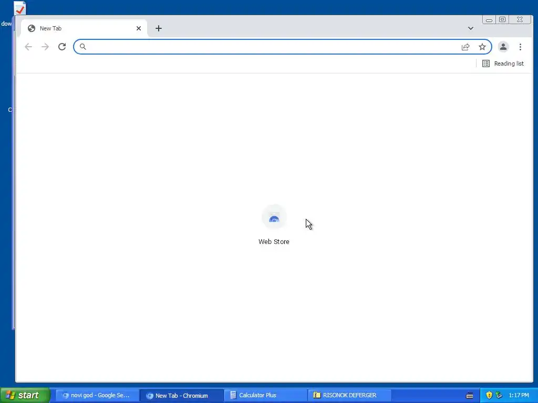Click the forward navigation arrow

[45, 47]
